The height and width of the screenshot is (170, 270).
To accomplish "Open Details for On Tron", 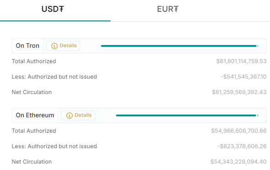I will tap(63, 46).
